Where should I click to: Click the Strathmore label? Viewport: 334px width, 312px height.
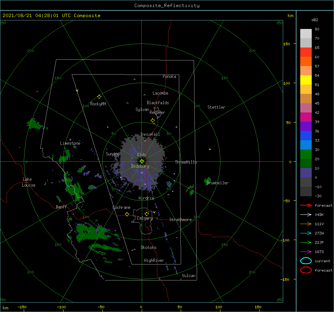click(180, 220)
